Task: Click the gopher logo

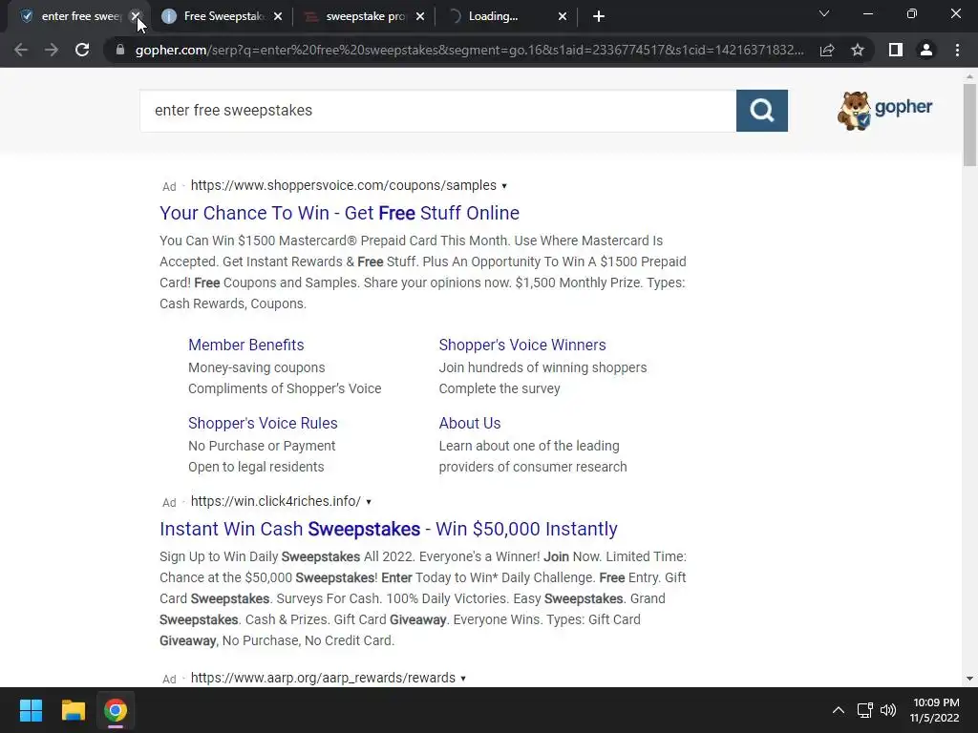Action: 884,111
